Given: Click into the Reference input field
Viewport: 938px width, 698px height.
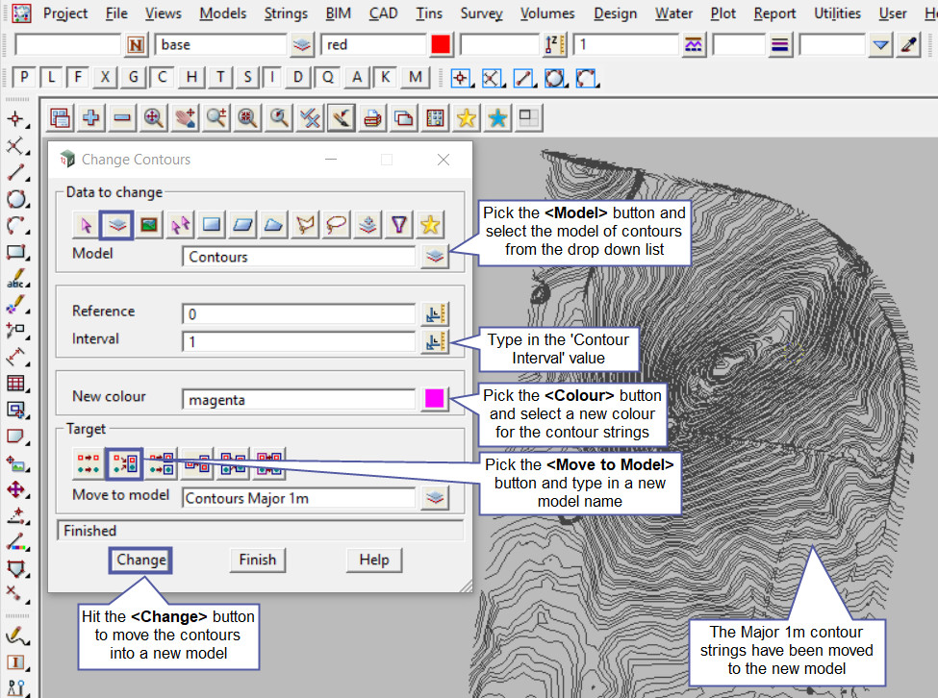Looking at the screenshot, I should point(298,313).
